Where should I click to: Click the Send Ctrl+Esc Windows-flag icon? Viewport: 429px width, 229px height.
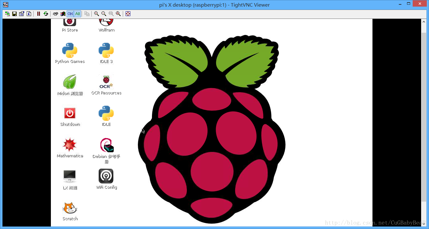pos(63,14)
